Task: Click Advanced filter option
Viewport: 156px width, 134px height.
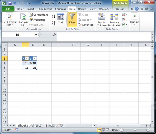Action: pos(86,25)
